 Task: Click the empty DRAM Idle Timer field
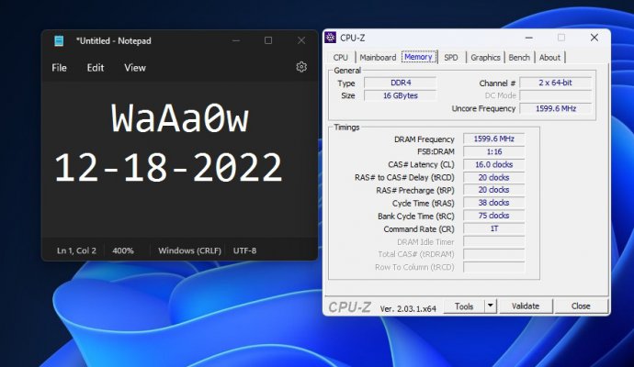coord(493,241)
